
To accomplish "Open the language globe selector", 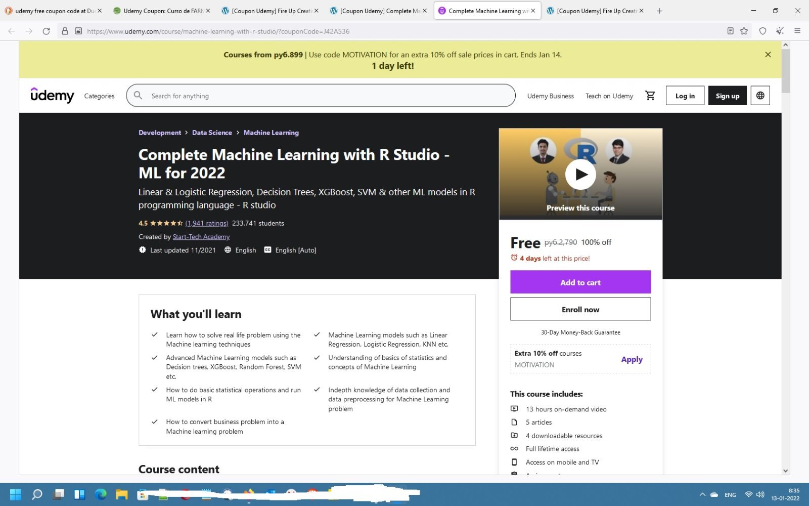I will tap(760, 96).
